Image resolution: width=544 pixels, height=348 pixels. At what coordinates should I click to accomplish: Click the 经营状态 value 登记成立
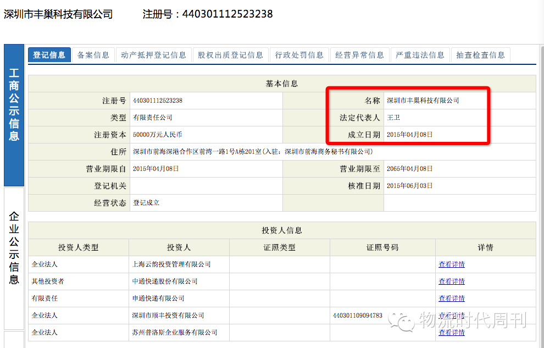click(x=146, y=203)
